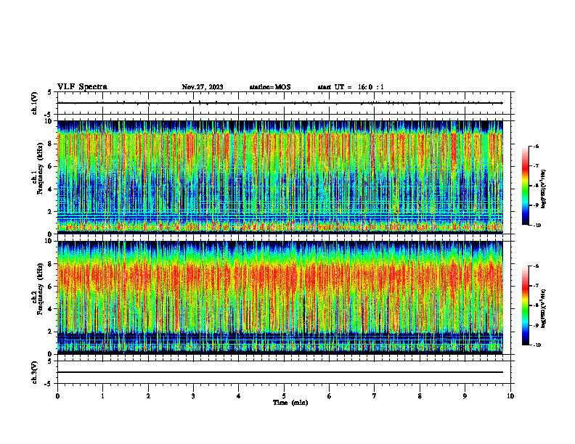Click time axis tick label "9"
Image resolution: width=575 pixels, height=444 pixels.
click(x=465, y=396)
